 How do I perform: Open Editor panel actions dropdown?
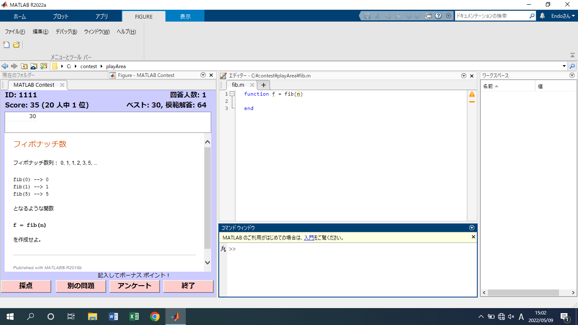coord(463,76)
